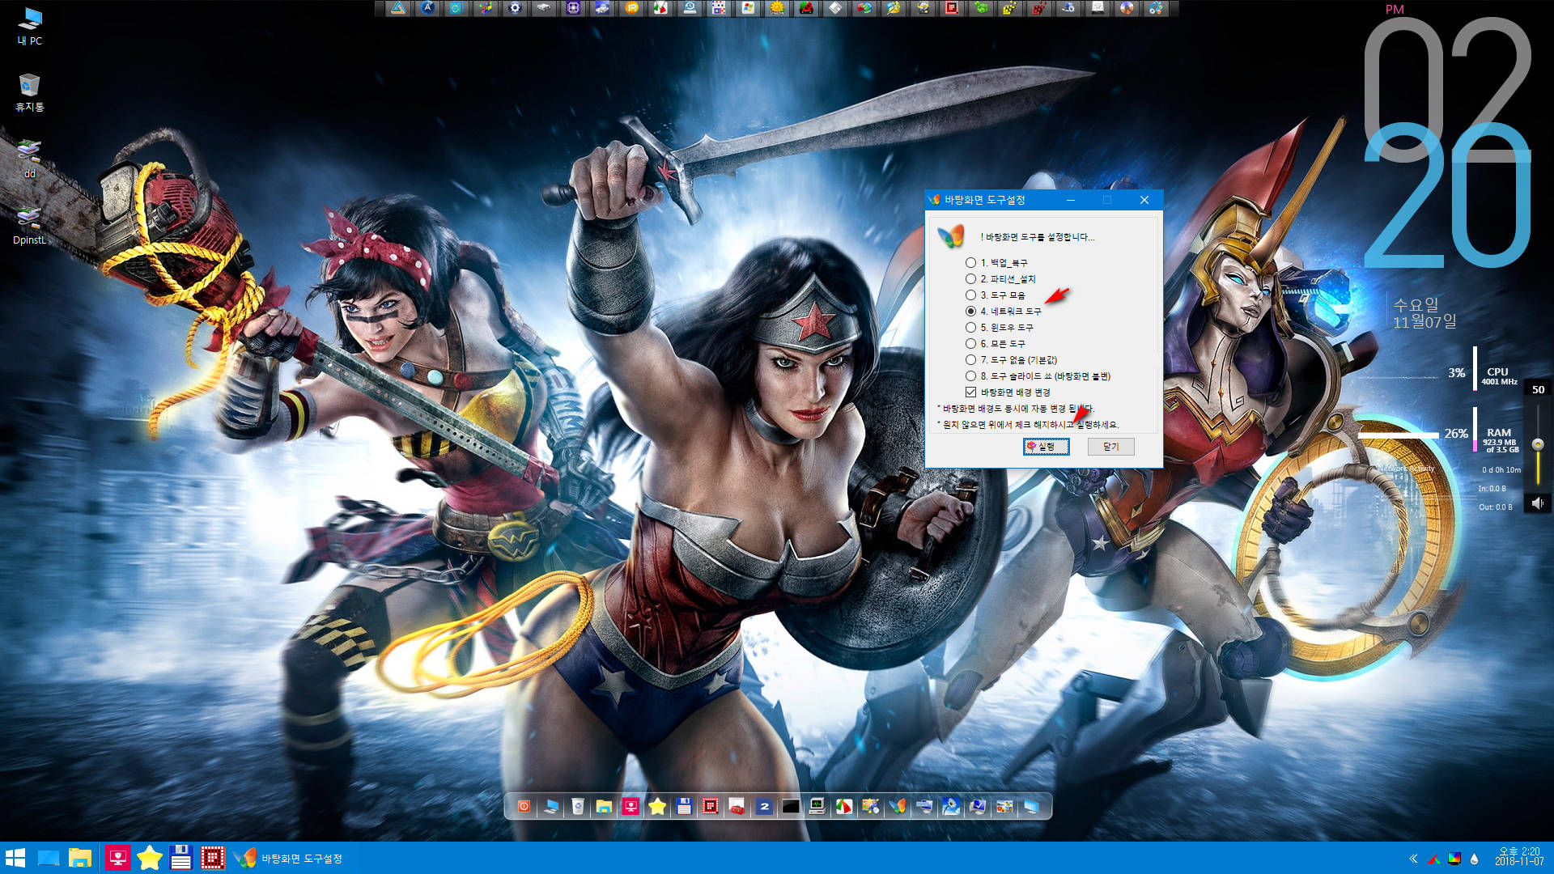Open file explorer folder icon in bottom dock
This screenshot has height=874, width=1554.
tap(604, 806)
